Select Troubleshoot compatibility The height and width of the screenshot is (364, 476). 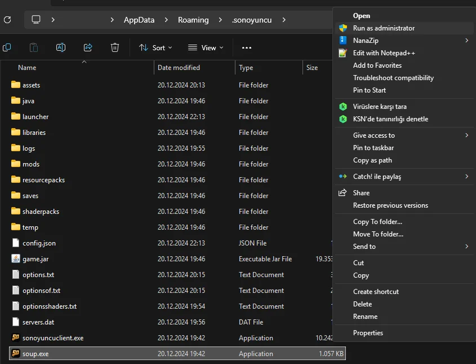(x=393, y=78)
